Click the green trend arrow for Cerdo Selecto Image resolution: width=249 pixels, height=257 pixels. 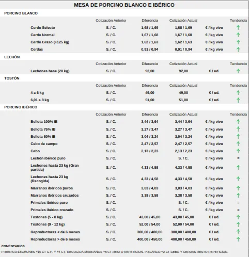(x=238, y=27)
